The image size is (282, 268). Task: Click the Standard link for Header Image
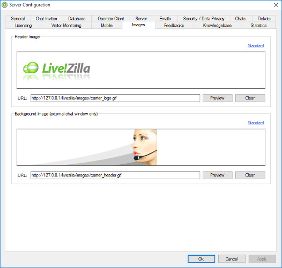(x=256, y=45)
